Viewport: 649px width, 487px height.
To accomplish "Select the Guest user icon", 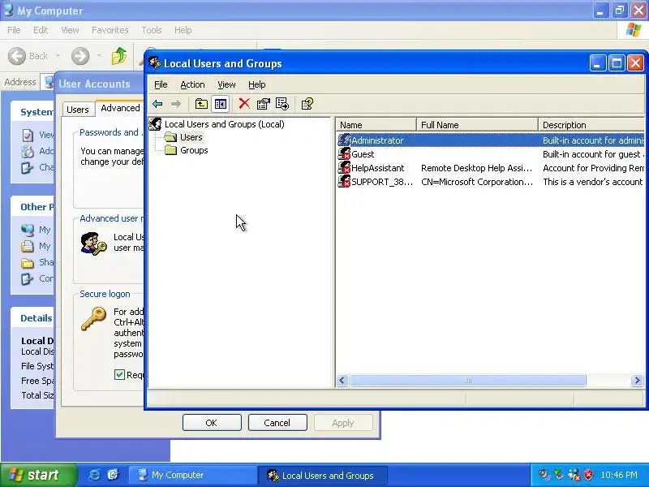I will pos(344,154).
